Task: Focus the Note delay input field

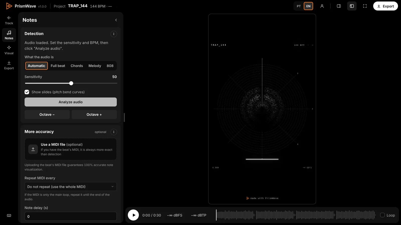Action: coord(71,216)
